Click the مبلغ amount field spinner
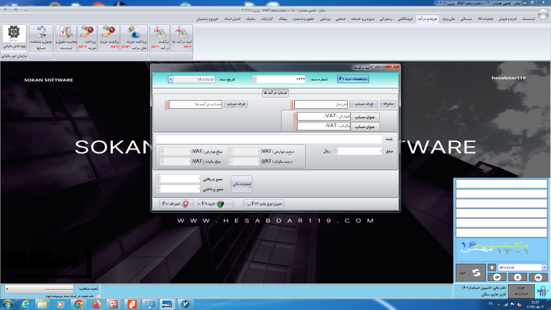 [x=336, y=151]
